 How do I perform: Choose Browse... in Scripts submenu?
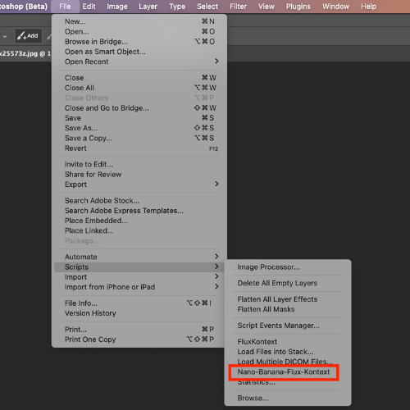(x=288, y=398)
